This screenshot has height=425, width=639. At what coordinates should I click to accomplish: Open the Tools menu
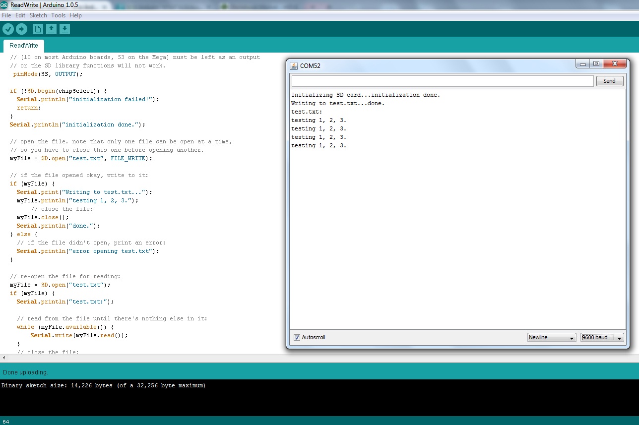pos(58,15)
